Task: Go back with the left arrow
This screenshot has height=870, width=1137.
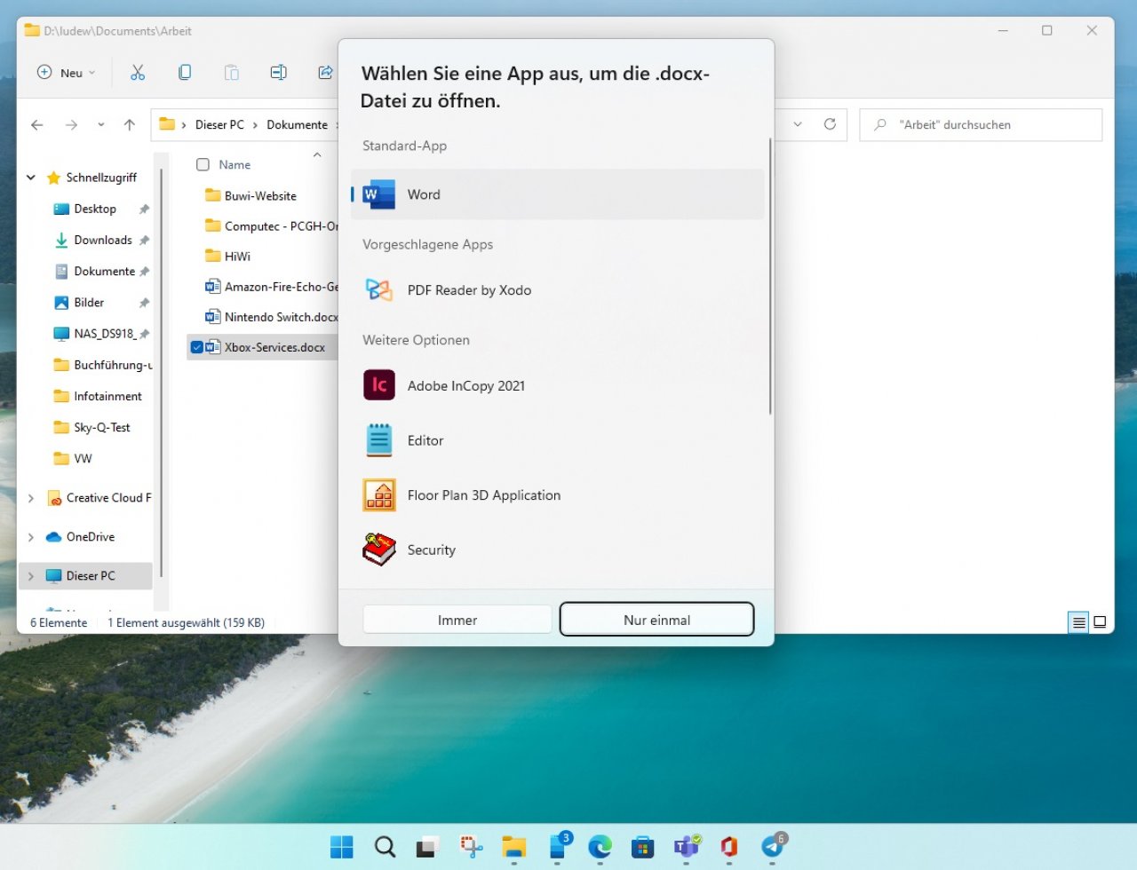Action: coord(37,125)
